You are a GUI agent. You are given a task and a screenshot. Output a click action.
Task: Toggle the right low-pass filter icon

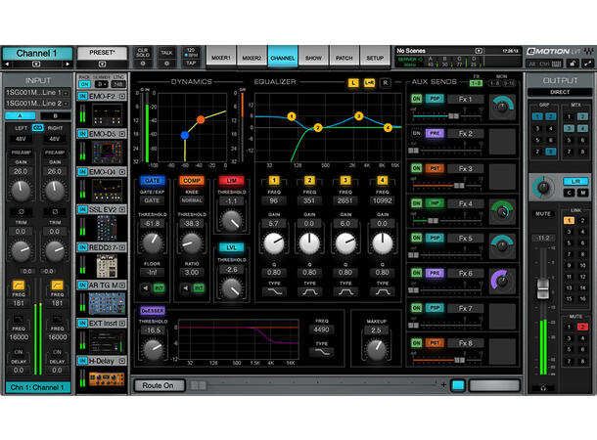[x=57, y=319]
